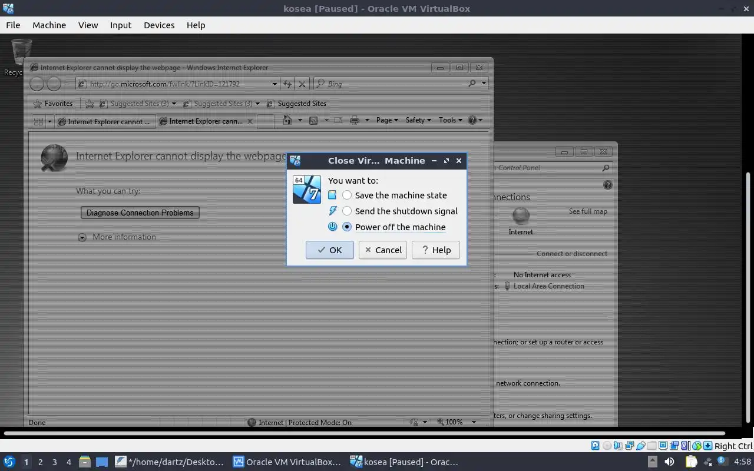
Task: Click Internet Explorer's Back button
Action: pos(37,84)
